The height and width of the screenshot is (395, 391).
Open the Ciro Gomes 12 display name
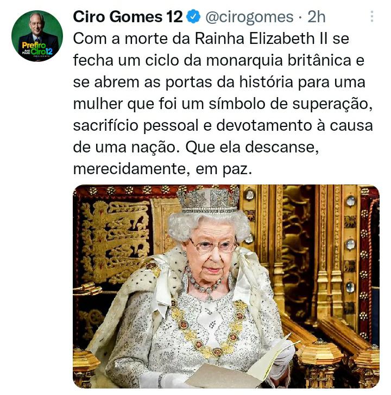[x=128, y=17]
